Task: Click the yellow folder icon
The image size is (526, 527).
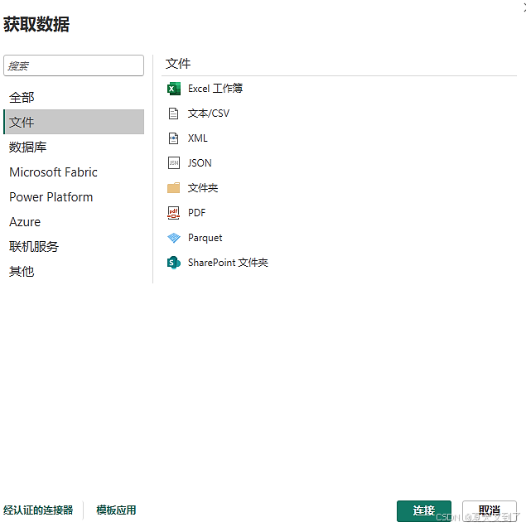Action: 173,188
